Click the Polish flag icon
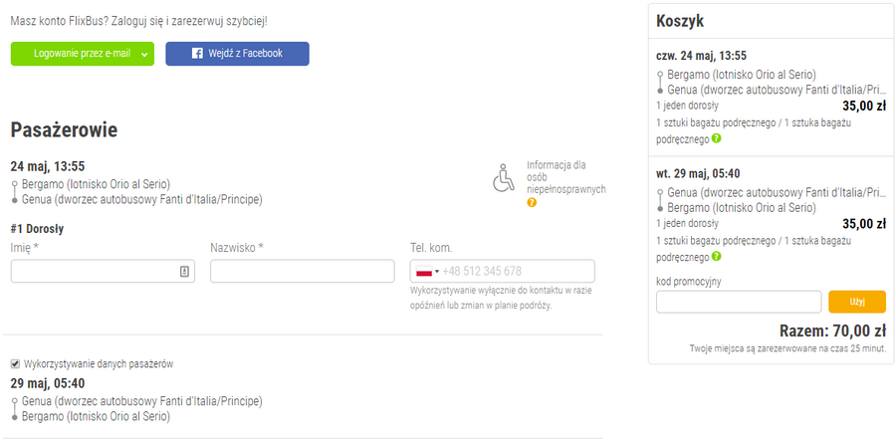Viewport: 896px width, 441px height. [423, 271]
